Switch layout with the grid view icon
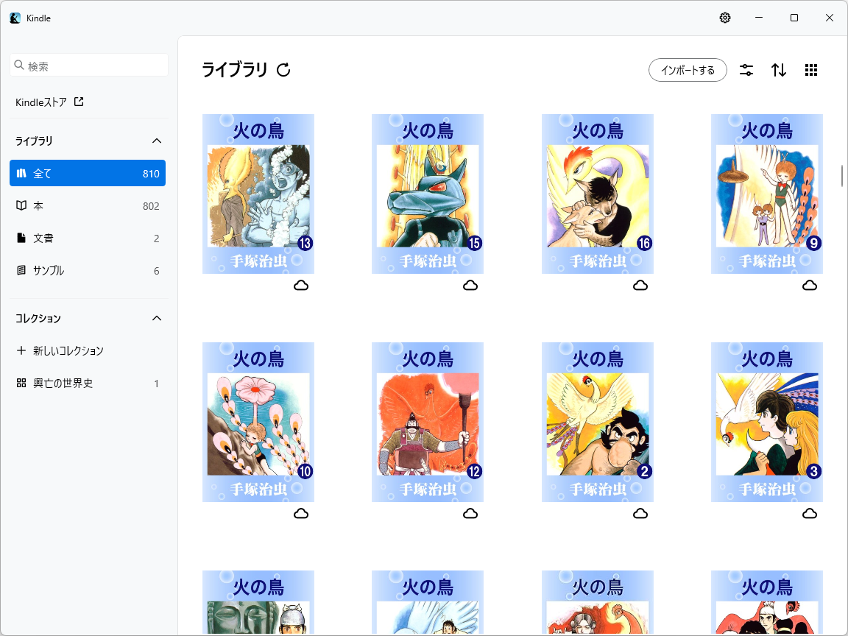The image size is (848, 636). pyautogui.click(x=810, y=70)
